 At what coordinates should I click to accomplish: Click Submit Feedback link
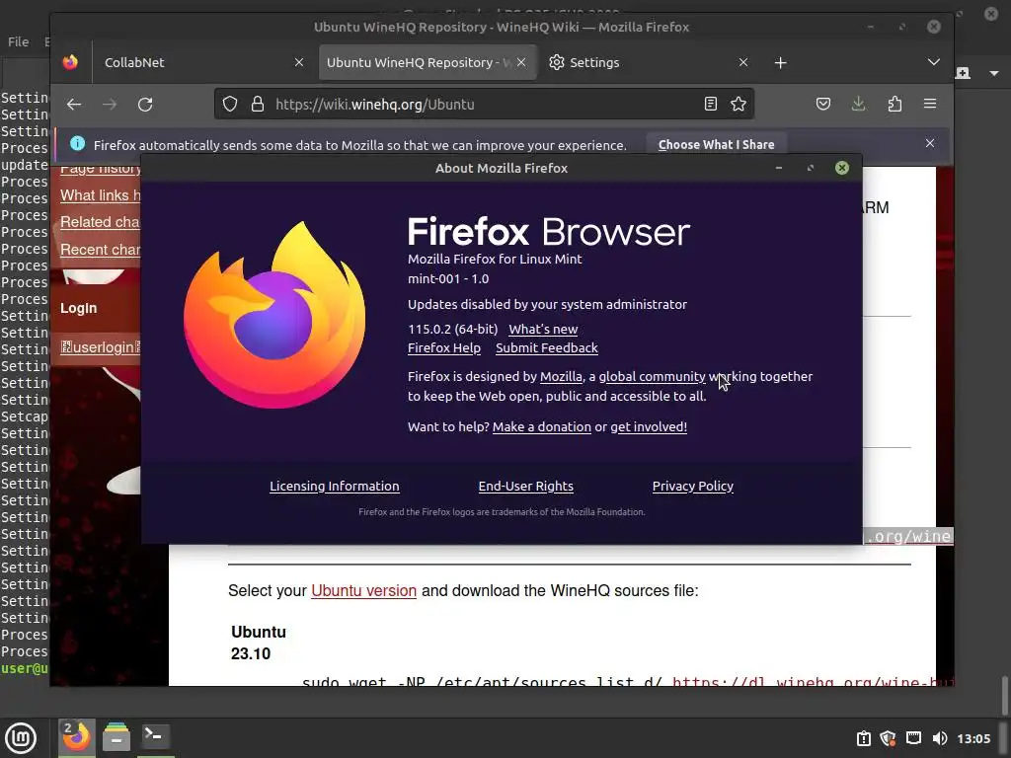(547, 348)
